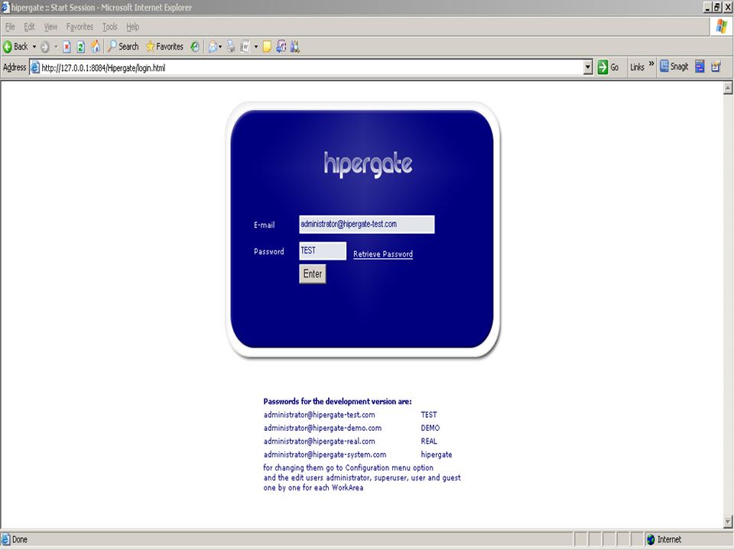Expand the address bar dropdown arrow
This screenshot has height=550, width=734.
pos(589,68)
